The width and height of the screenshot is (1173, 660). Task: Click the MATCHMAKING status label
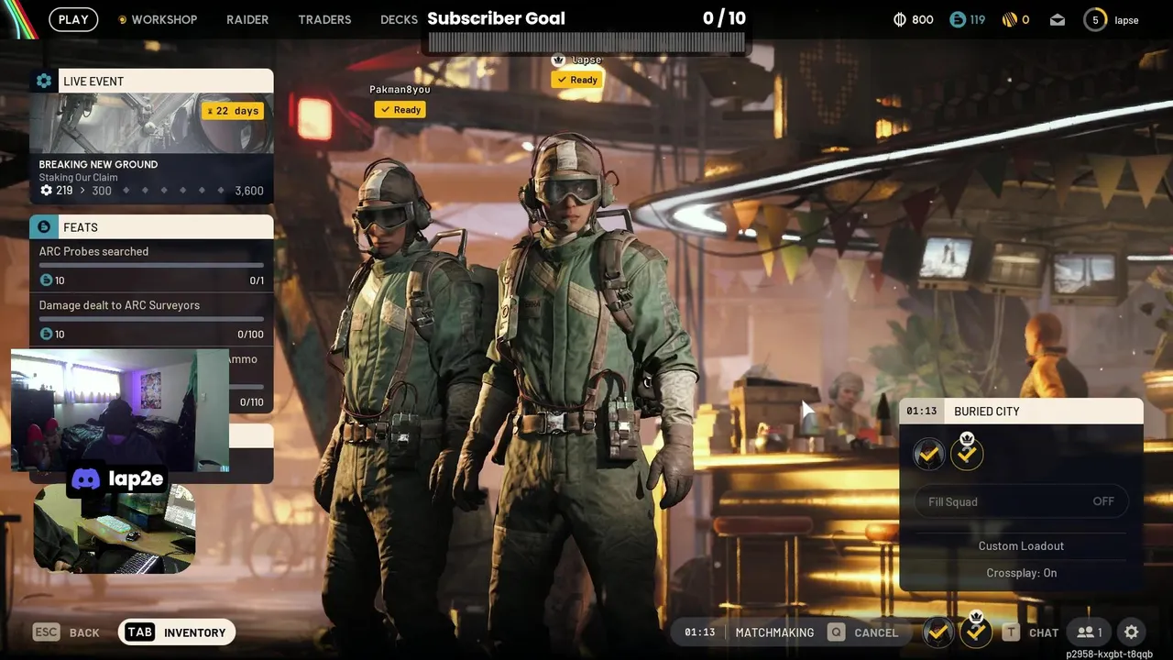774,632
